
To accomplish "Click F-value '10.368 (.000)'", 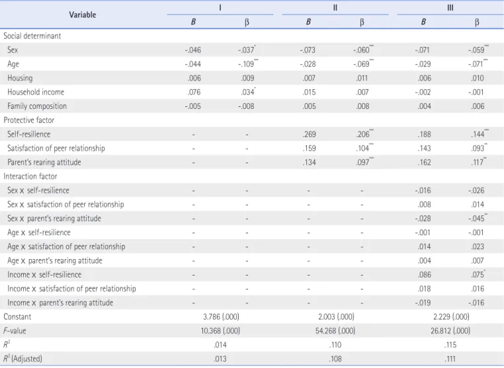I will [x=220, y=331].
